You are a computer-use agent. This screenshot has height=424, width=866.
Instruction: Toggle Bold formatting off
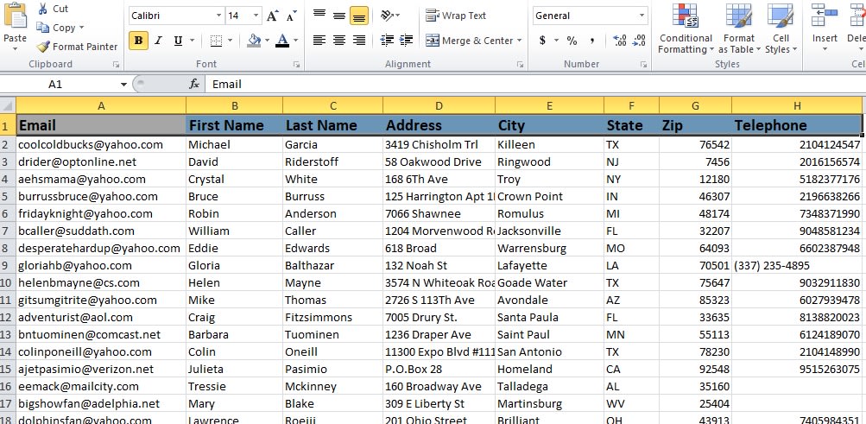click(138, 41)
